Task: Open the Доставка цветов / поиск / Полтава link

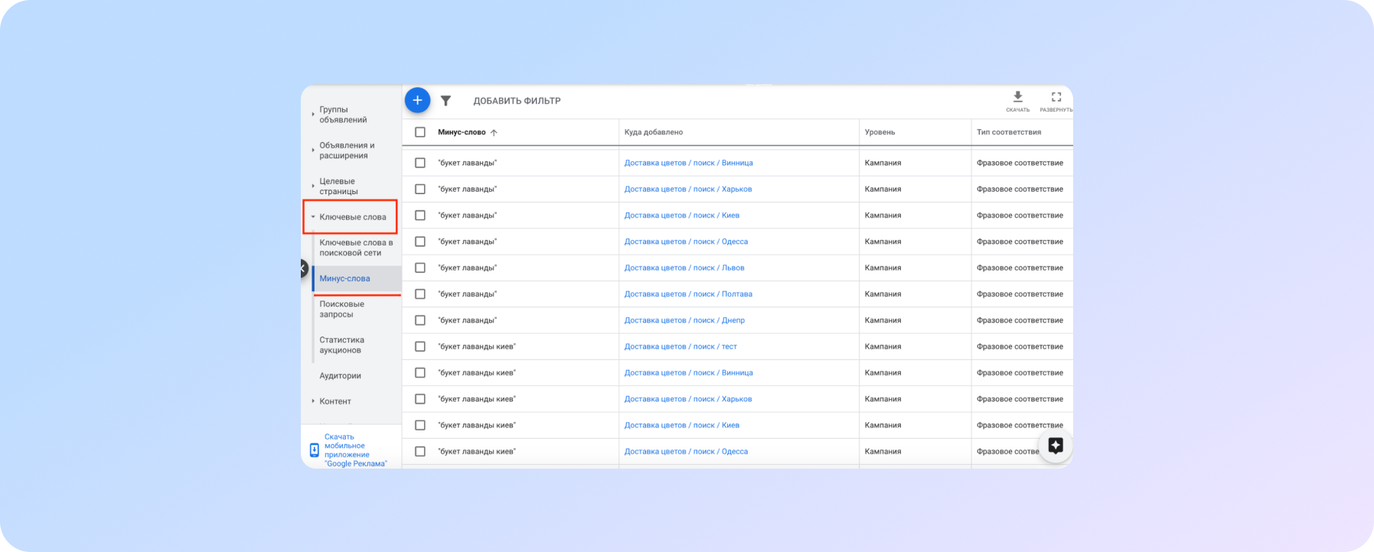Action: coord(688,294)
